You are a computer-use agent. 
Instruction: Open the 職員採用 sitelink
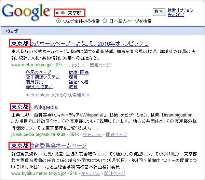pyautogui.click(x=35, y=82)
